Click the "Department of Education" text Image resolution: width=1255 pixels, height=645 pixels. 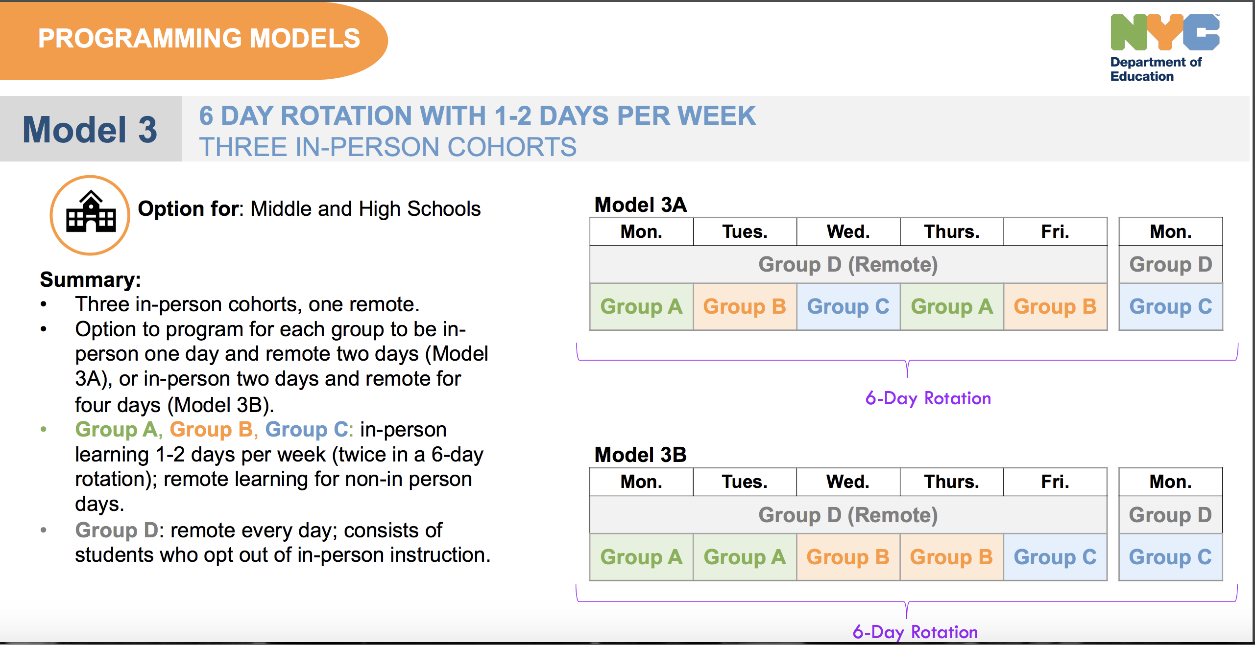pyautogui.click(x=1155, y=69)
